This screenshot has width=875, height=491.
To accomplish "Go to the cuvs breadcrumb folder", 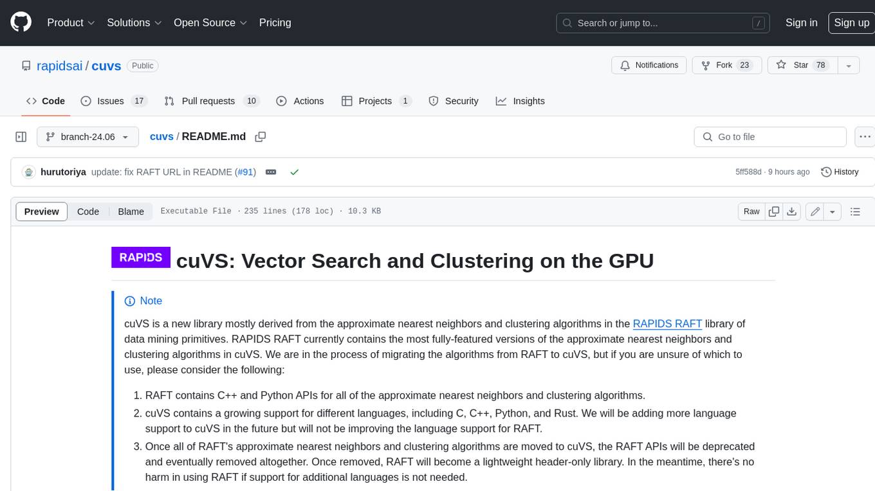I will coord(161,136).
